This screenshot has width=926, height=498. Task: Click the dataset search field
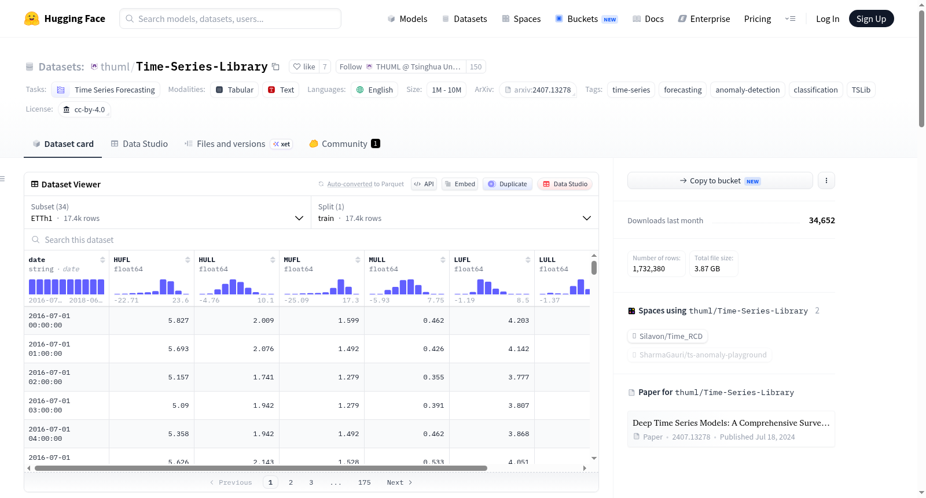coord(311,240)
